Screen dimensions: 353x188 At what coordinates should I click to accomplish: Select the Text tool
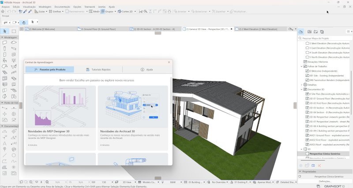5,143
